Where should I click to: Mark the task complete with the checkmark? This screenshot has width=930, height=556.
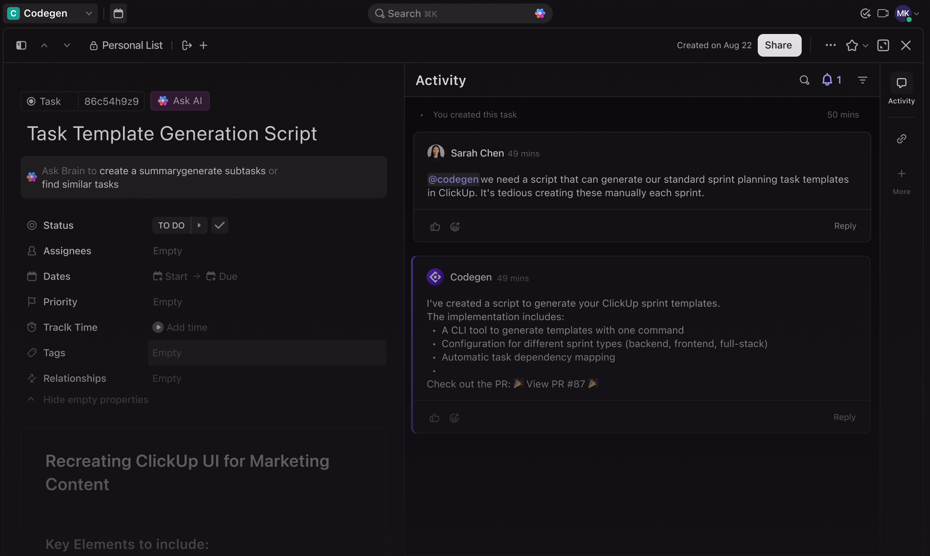[220, 225]
